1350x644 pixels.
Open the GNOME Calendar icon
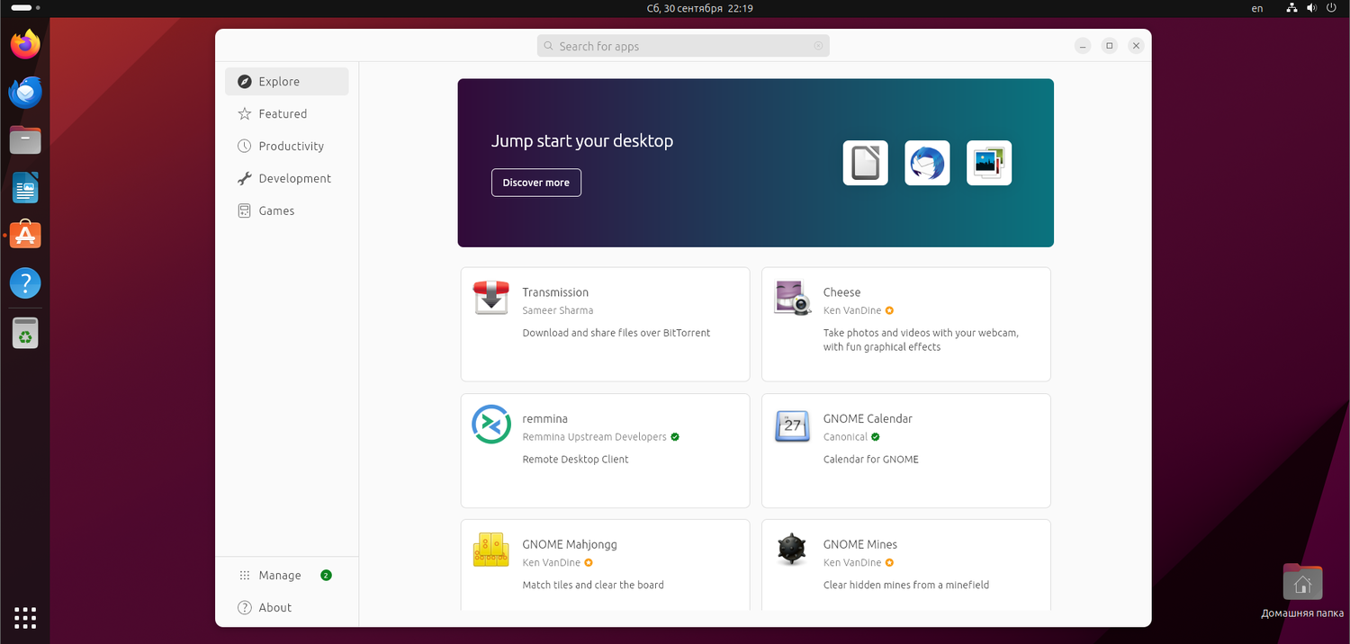point(792,425)
